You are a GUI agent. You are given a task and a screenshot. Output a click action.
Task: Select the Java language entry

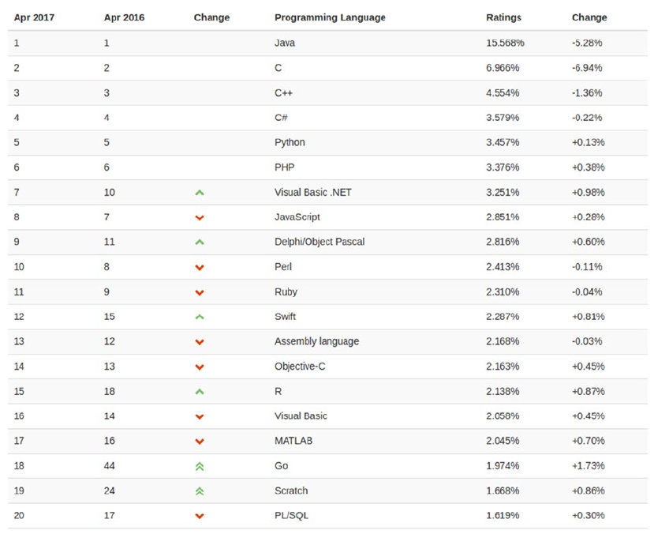[285, 43]
